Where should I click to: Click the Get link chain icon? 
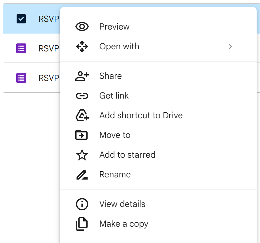(x=82, y=96)
